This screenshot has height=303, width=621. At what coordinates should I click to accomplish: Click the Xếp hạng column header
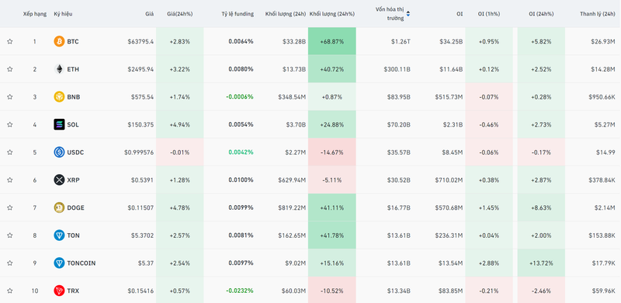pos(35,14)
